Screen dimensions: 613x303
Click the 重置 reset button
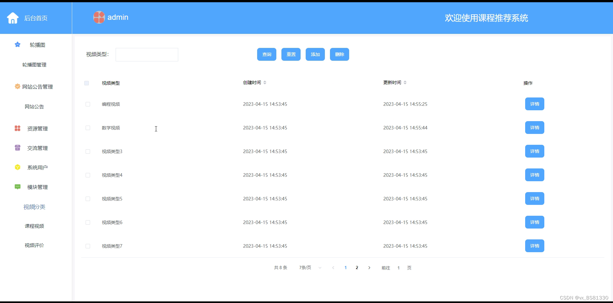pos(291,54)
